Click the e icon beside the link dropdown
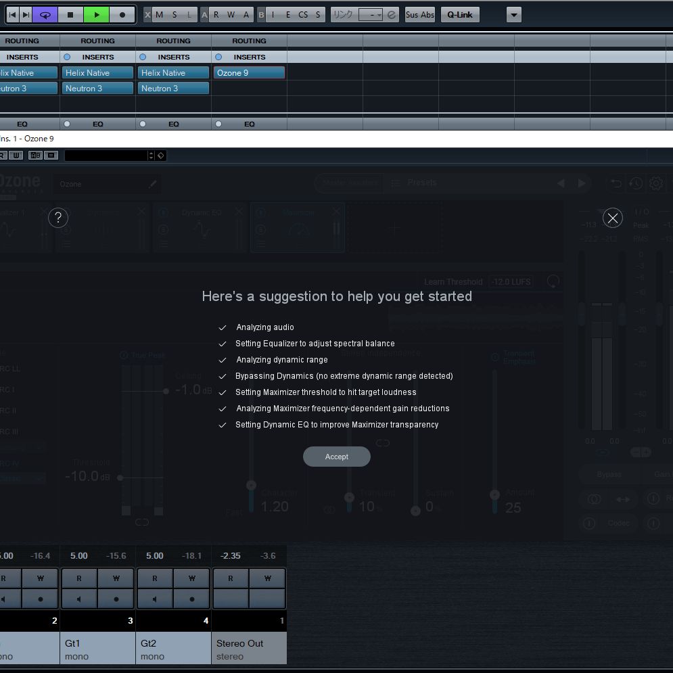This screenshot has height=673, width=673. click(392, 15)
